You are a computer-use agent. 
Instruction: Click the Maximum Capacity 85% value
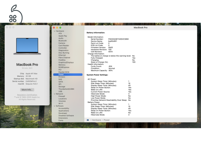pos(111,70)
